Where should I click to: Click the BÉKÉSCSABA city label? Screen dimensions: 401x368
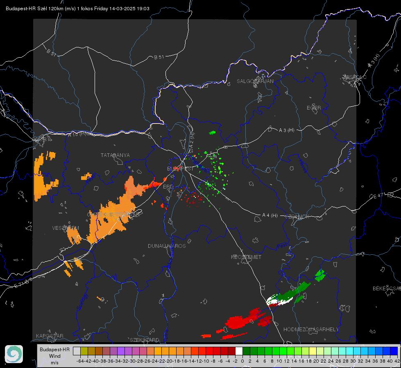[x=387, y=289]
